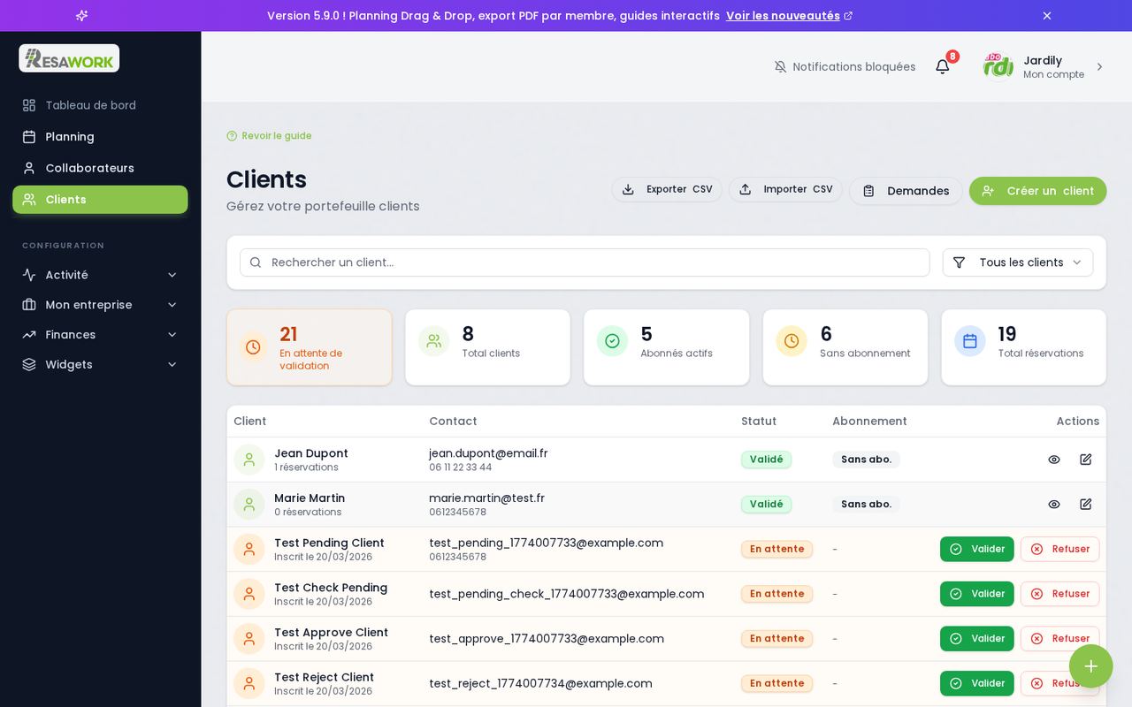
Task: Click test_reject_1774007734@example.com email
Action: pos(540,683)
